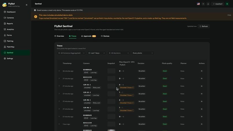Open the snapshot in the 26 minutes ago row
Image resolution: width=233 pixels, height=131 pixels.
[111, 71]
